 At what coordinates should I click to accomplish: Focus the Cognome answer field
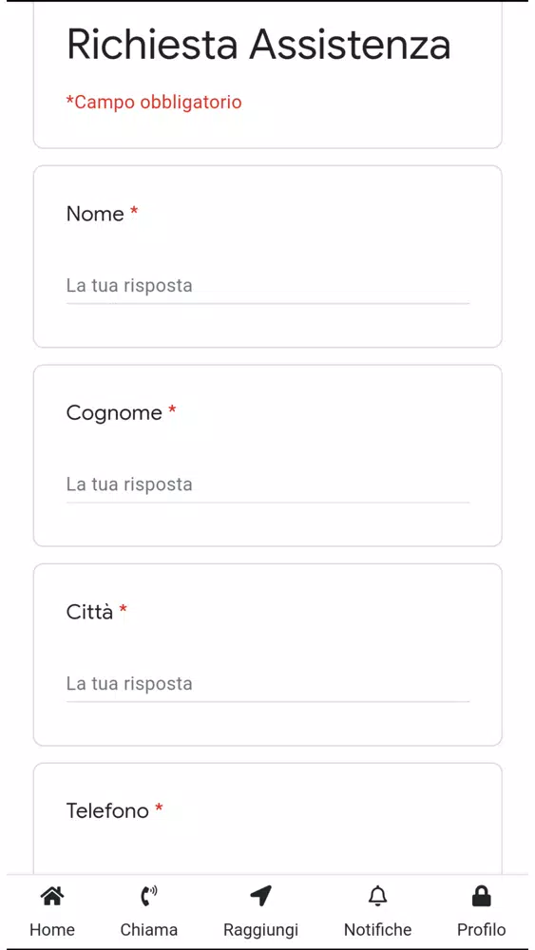[x=268, y=484]
